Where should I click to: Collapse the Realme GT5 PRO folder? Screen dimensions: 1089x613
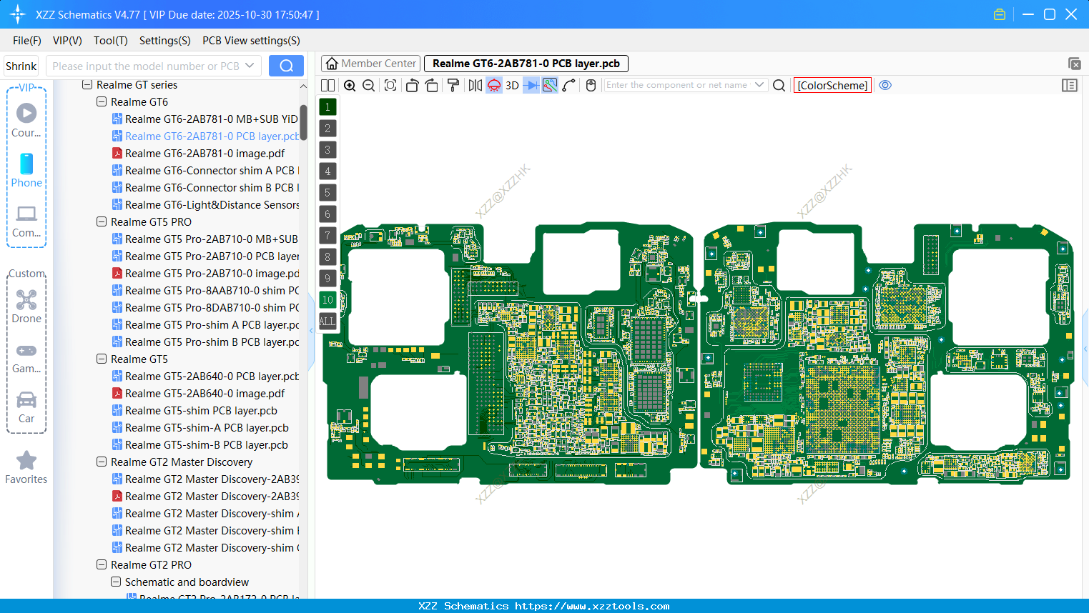(102, 222)
